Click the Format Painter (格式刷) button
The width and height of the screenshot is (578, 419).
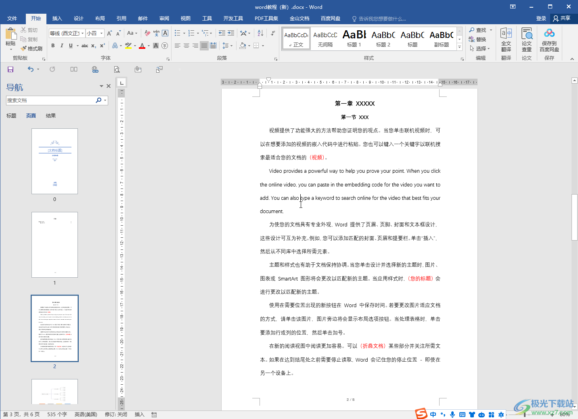[31, 48]
